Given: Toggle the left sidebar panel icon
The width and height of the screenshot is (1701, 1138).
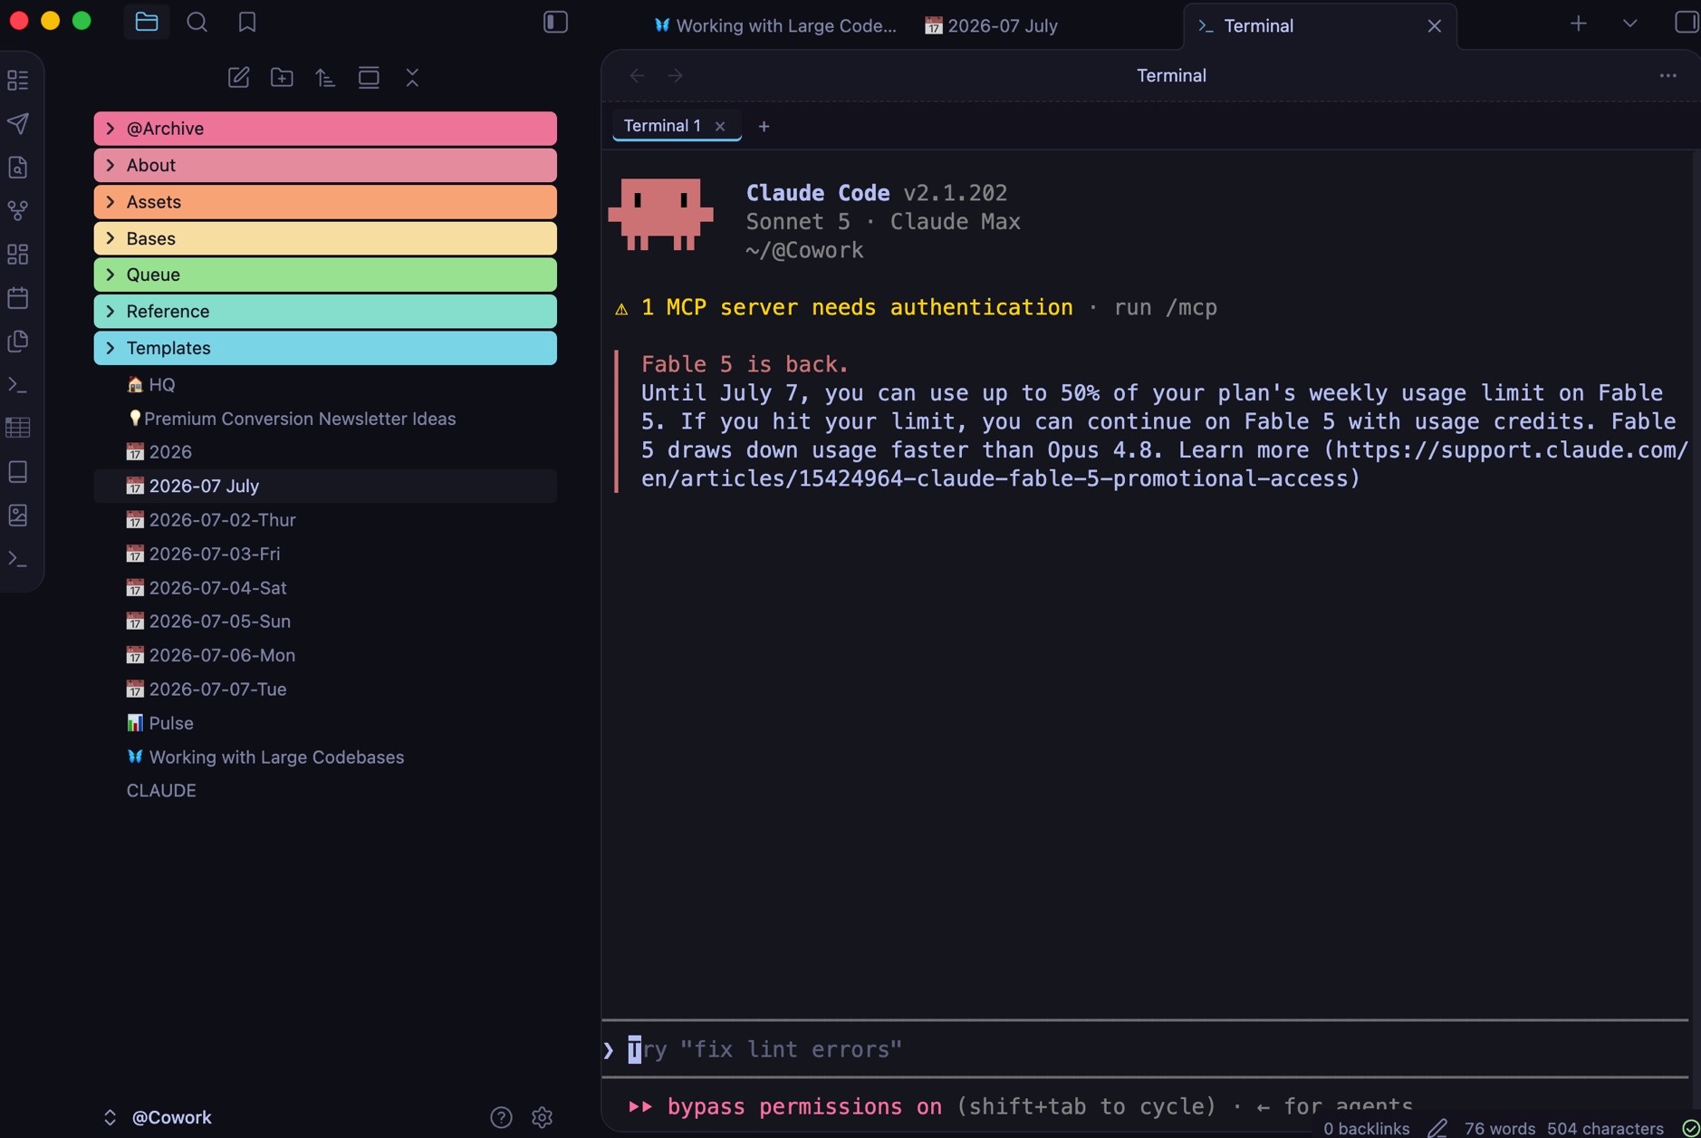Looking at the screenshot, I should [555, 22].
